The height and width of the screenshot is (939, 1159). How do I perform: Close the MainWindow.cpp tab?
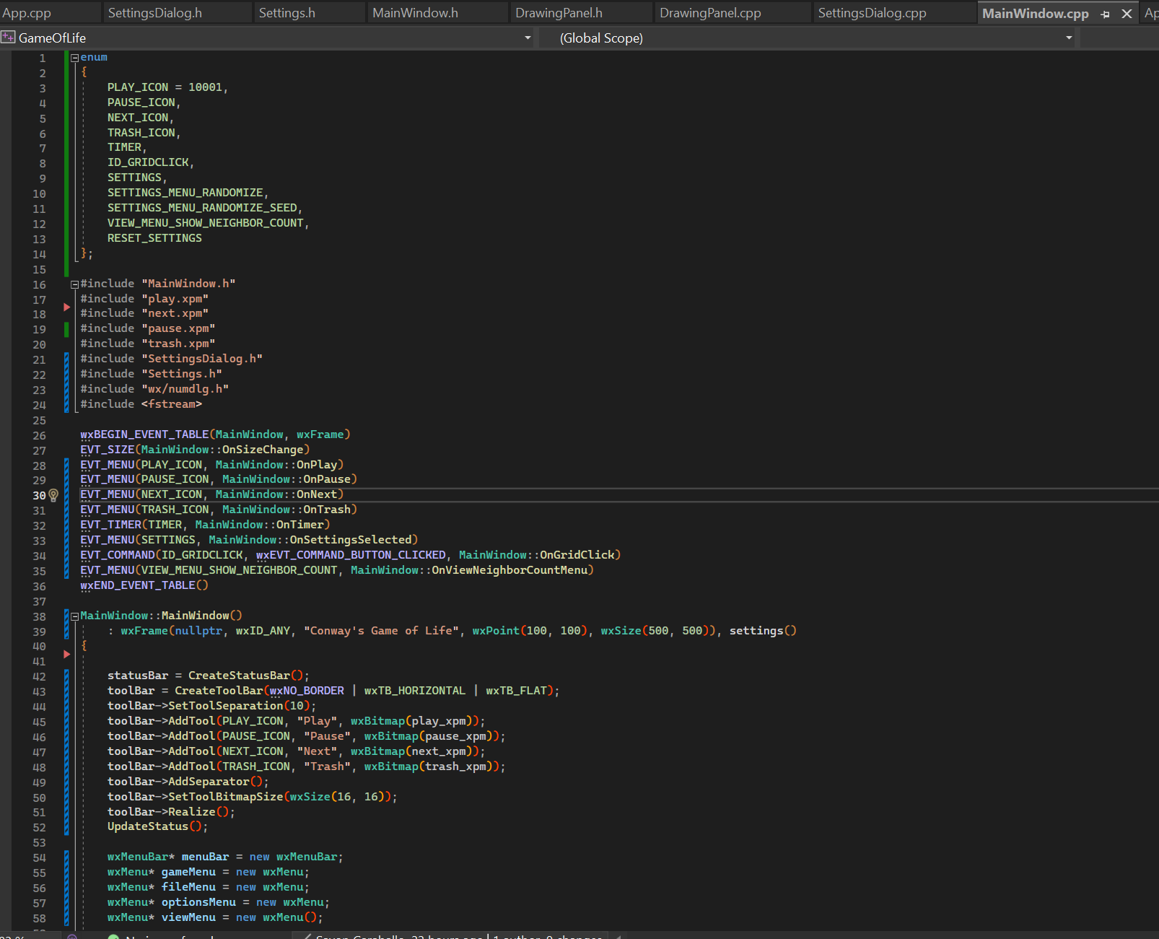click(x=1127, y=14)
